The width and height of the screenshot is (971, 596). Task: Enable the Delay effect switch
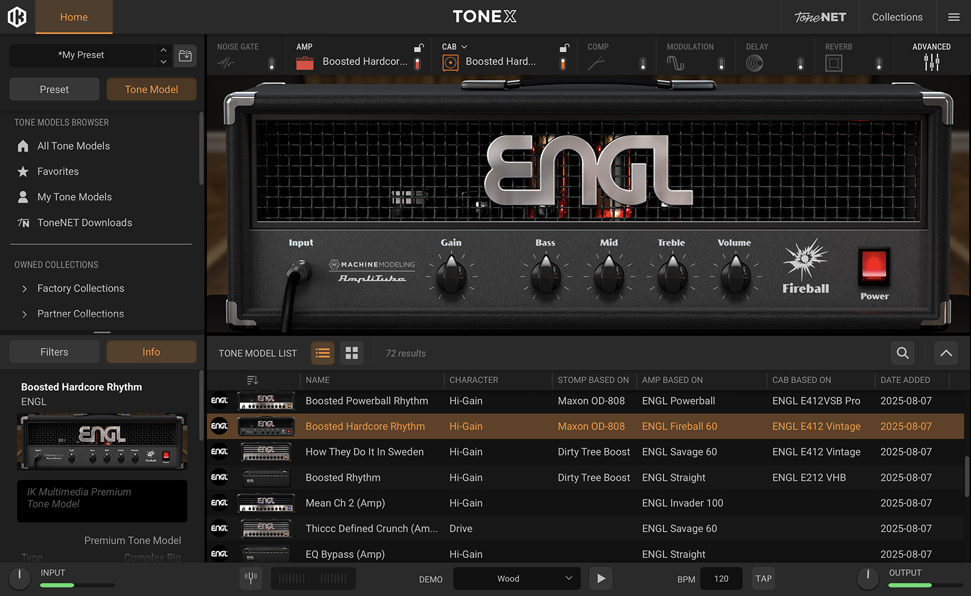[800, 64]
